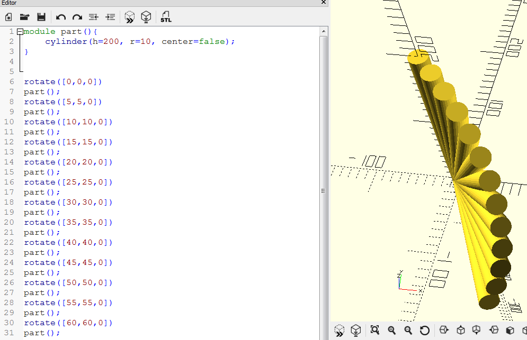Undo the last edit
The image size is (527, 340).
pyautogui.click(x=60, y=17)
